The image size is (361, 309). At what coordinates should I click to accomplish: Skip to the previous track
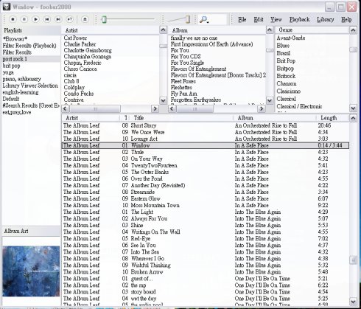(47, 19)
